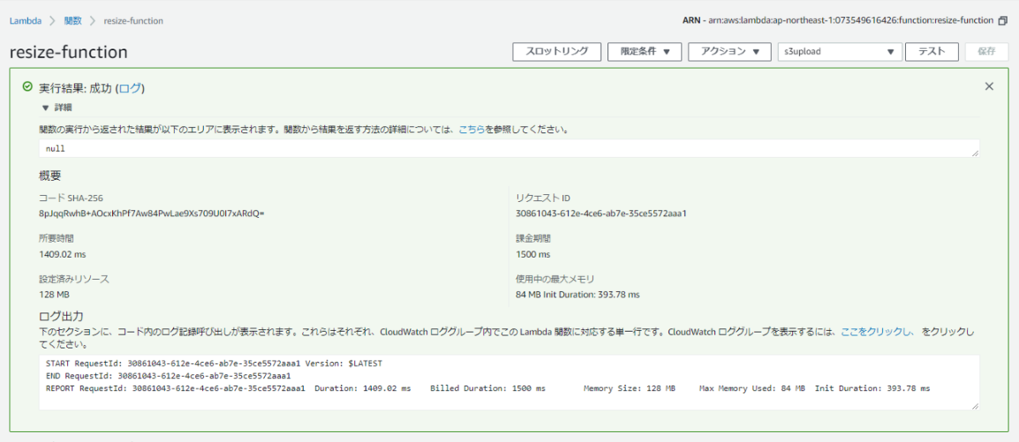Open CloudWatch log group via ここをクリックし link
The width and height of the screenshot is (1019, 442).
[876, 333]
